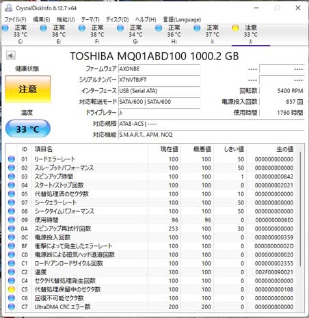Click status icon for 03 スピンアップ時間
Screen dimensions: 309x318
(12, 176)
